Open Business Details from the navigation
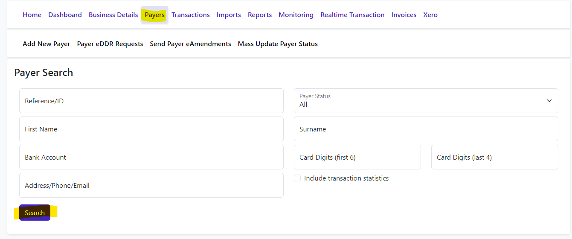The height and width of the screenshot is (239, 572). [113, 15]
